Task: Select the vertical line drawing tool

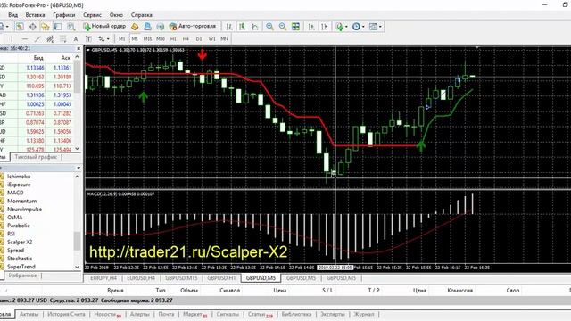Action: click(x=12, y=39)
